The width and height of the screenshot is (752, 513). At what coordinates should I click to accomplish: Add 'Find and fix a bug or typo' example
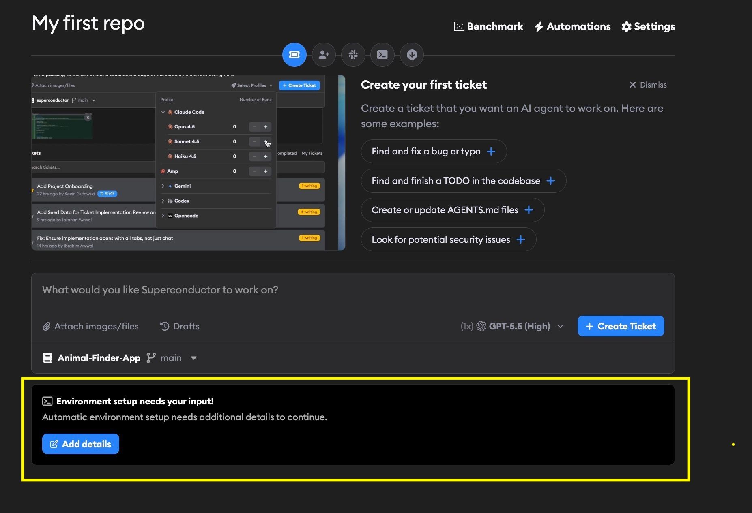[x=434, y=151]
